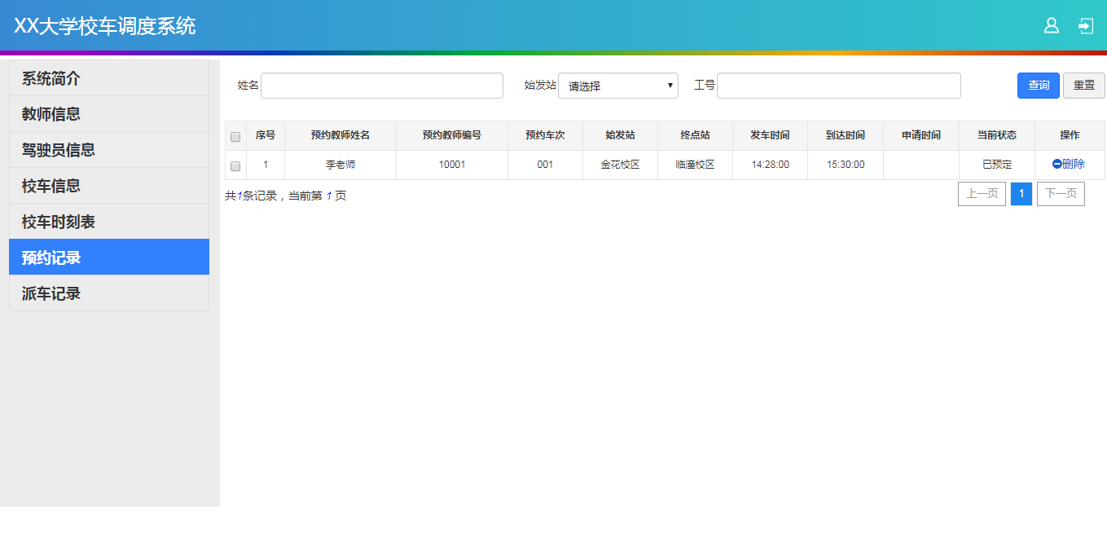Click the 共1条记录 summary text

tap(251, 196)
